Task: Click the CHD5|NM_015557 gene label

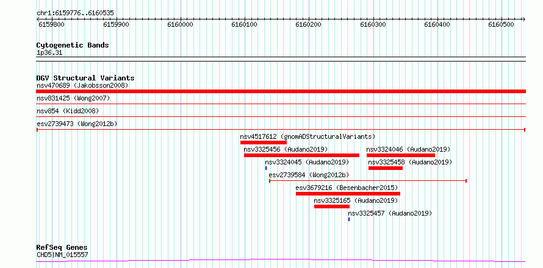Action: point(62,255)
